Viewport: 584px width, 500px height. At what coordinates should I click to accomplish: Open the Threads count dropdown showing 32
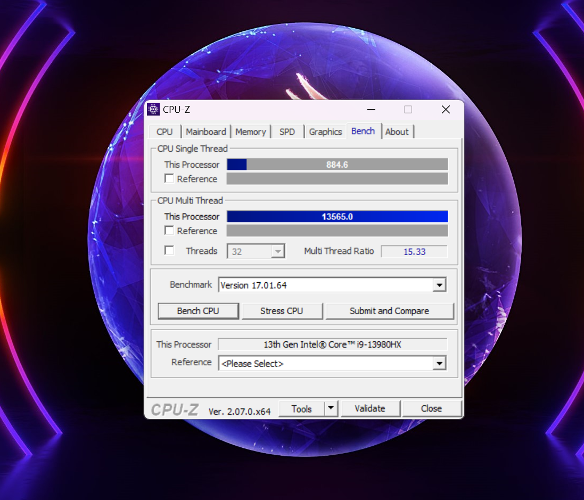pyautogui.click(x=256, y=251)
